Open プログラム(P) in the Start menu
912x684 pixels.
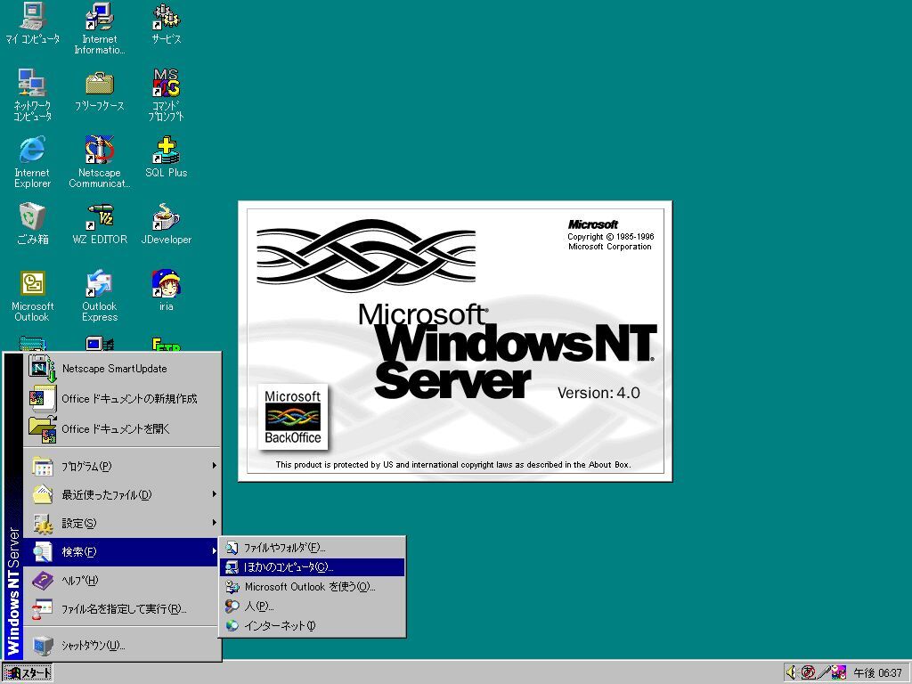pyautogui.click(x=122, y=466)
